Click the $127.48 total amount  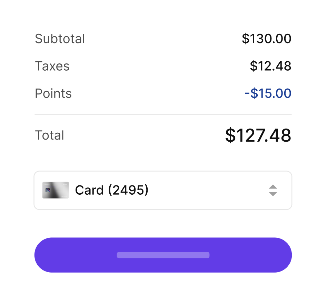click(258, 135)
